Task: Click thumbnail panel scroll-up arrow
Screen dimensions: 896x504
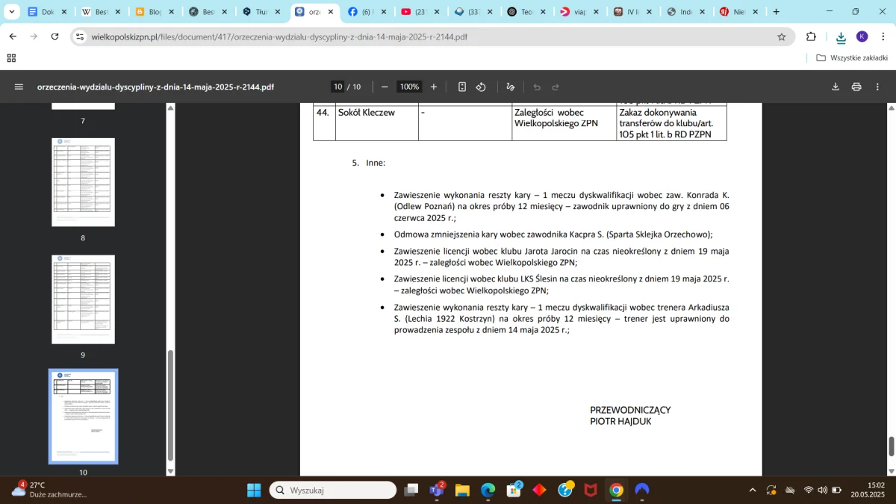Action: tap(170, 108)
